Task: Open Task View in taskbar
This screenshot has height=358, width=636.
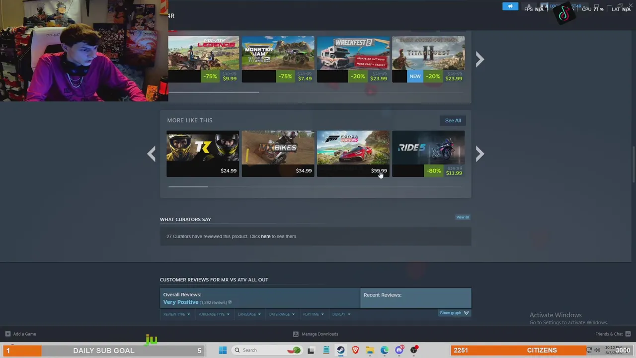Action: 311,350
